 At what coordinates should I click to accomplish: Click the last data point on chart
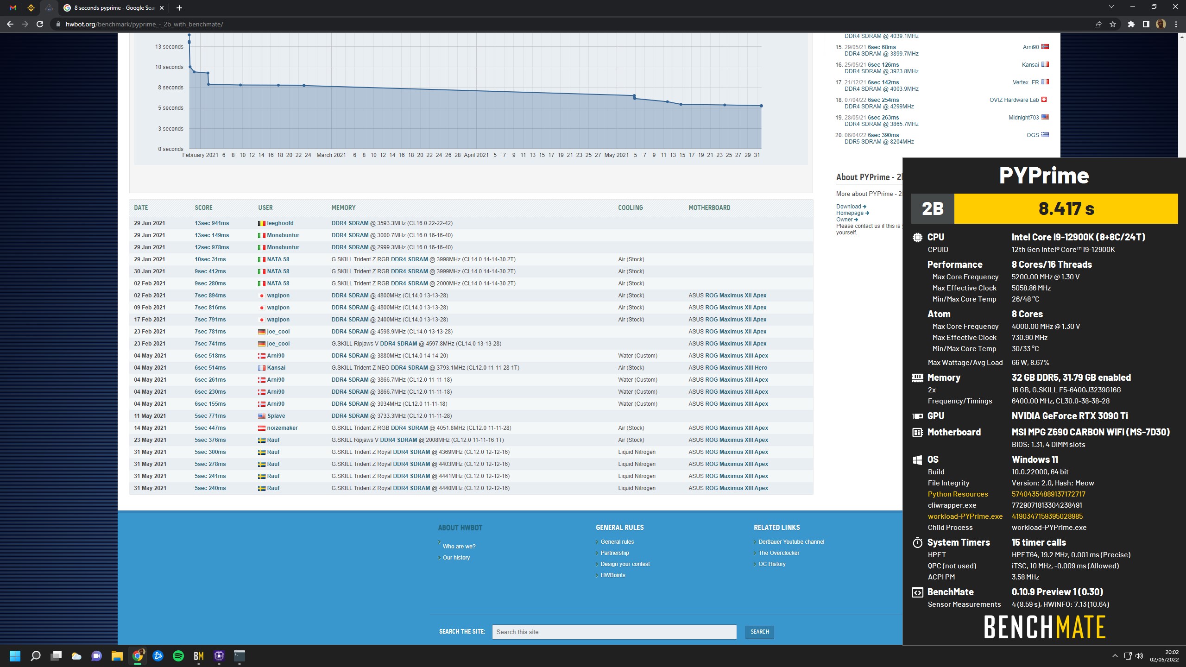pyautogui.click(x=761, y=106)
